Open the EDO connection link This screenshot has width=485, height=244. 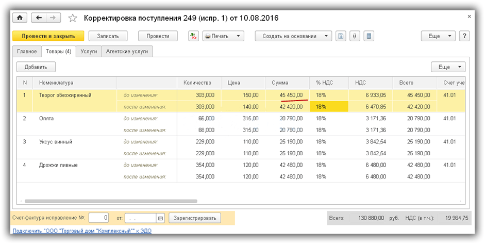(x=82, y=231)
